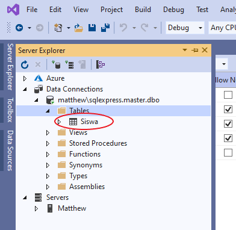Click the Connect to Database icon
Viewport: 236px width, 230px height.
(56, 64)
